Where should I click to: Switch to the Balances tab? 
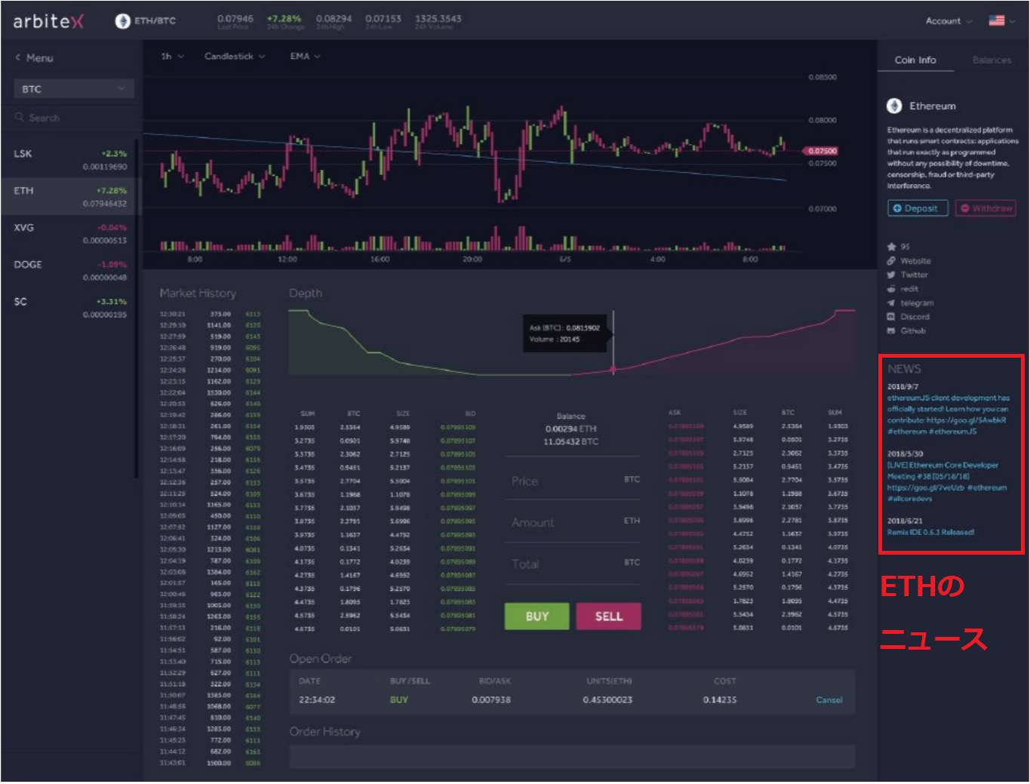click(x=992, y=60)
